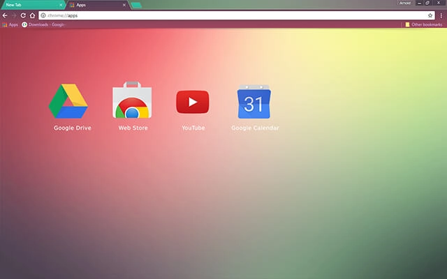
Task: Bookmark this page with the star
Action: (430, 15)
